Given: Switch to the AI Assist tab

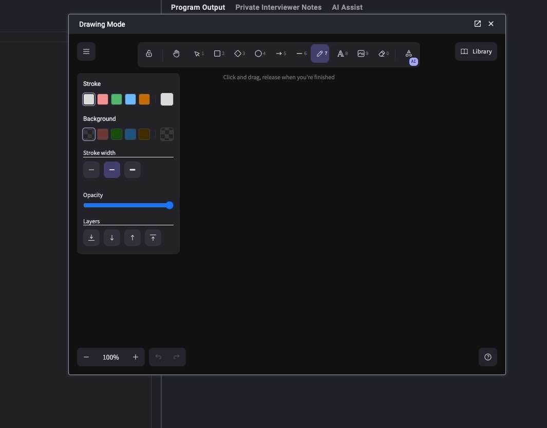Looking at the screenshot, I should click(x=347, y=7).
